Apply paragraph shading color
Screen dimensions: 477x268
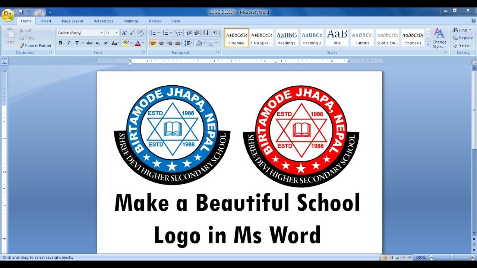(x=199, y=43)
